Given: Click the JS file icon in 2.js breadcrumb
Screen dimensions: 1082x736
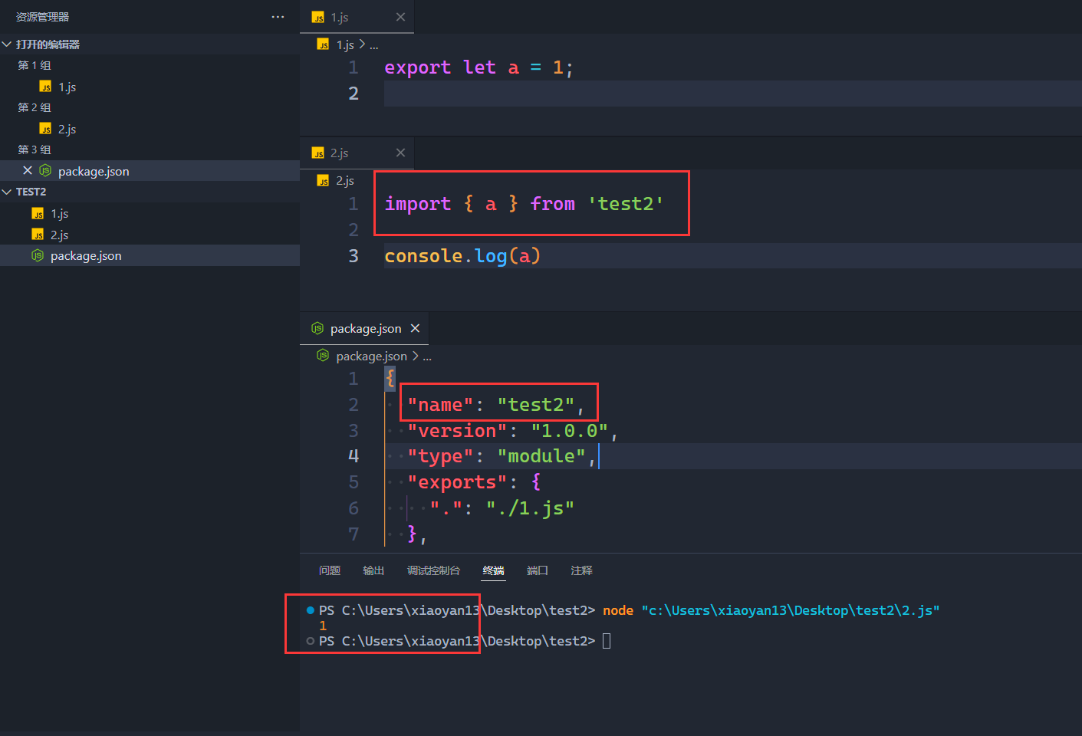Looking at the screenshot, I should (323, 181).
